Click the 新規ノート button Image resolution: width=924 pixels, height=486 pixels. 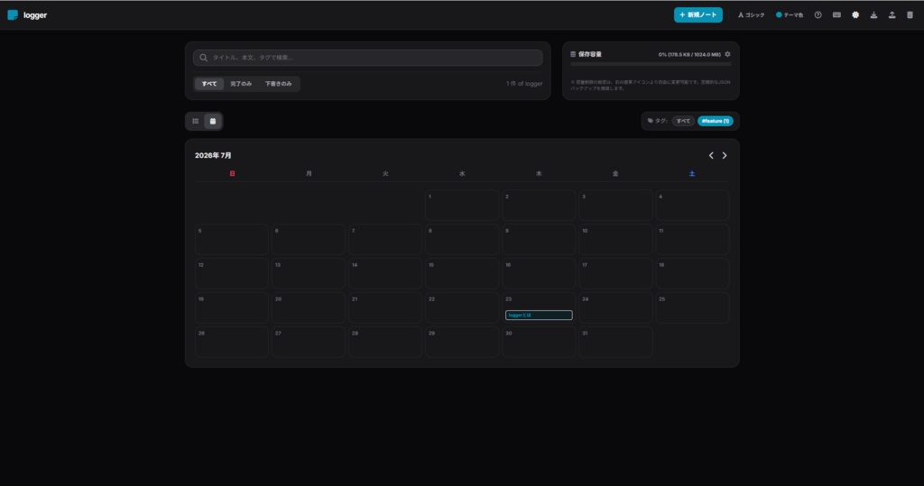(x=698, y=15)
